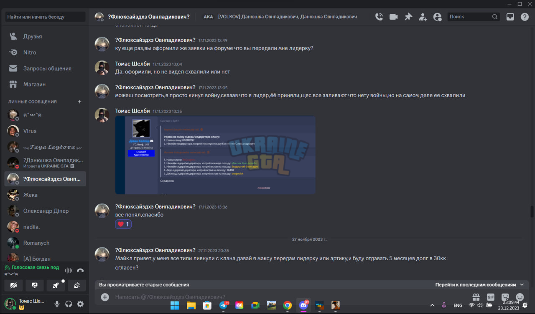The image size is (535, 314).
Task: Open the soundboard
Action: (x=77, y=285)
